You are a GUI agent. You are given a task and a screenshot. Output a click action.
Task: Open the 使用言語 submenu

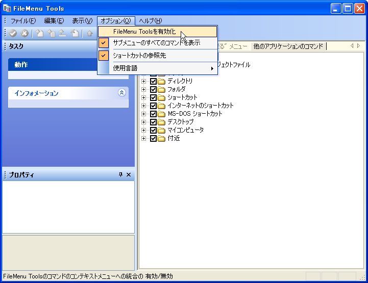[x=158, y=68]
